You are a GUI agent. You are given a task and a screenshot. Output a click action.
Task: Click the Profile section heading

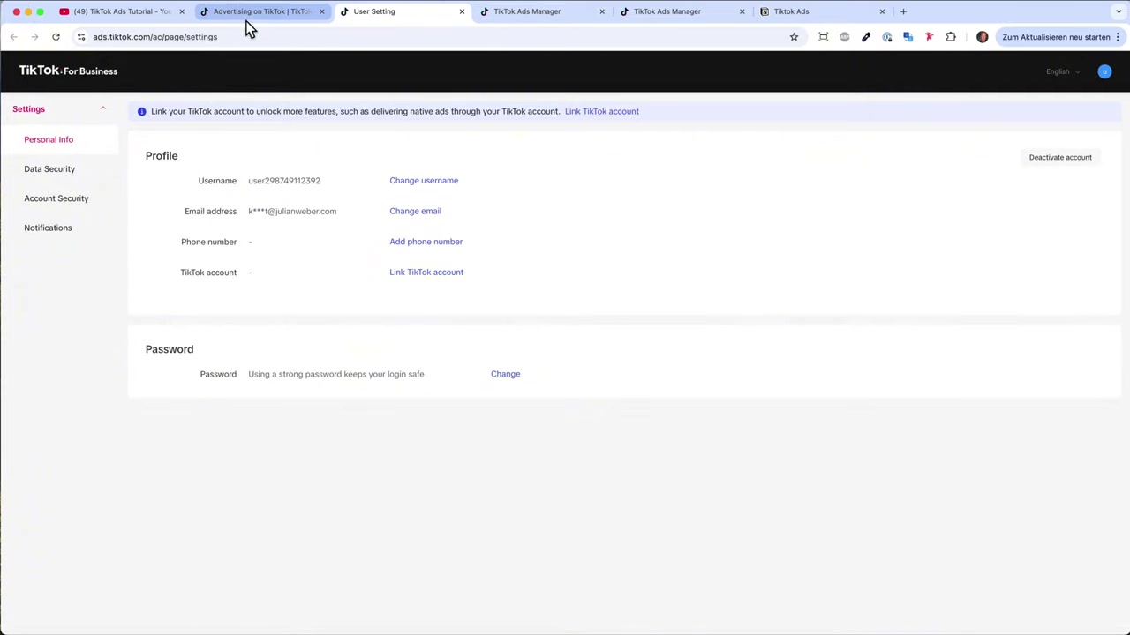click(x=162, y=156)
